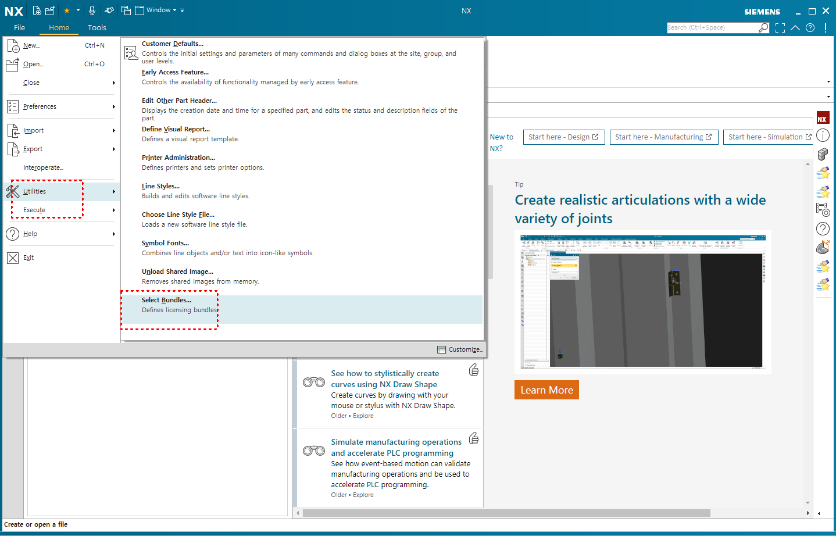The height and width of the screenshot is (536, 836).
Task: Toggle full screen mode icon
Action: [780, 27]
